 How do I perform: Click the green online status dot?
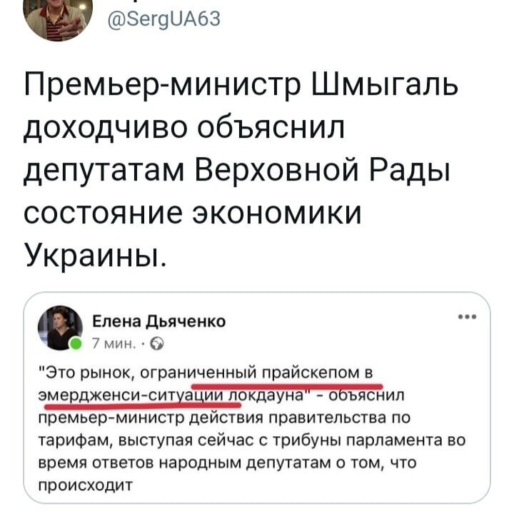76,344
